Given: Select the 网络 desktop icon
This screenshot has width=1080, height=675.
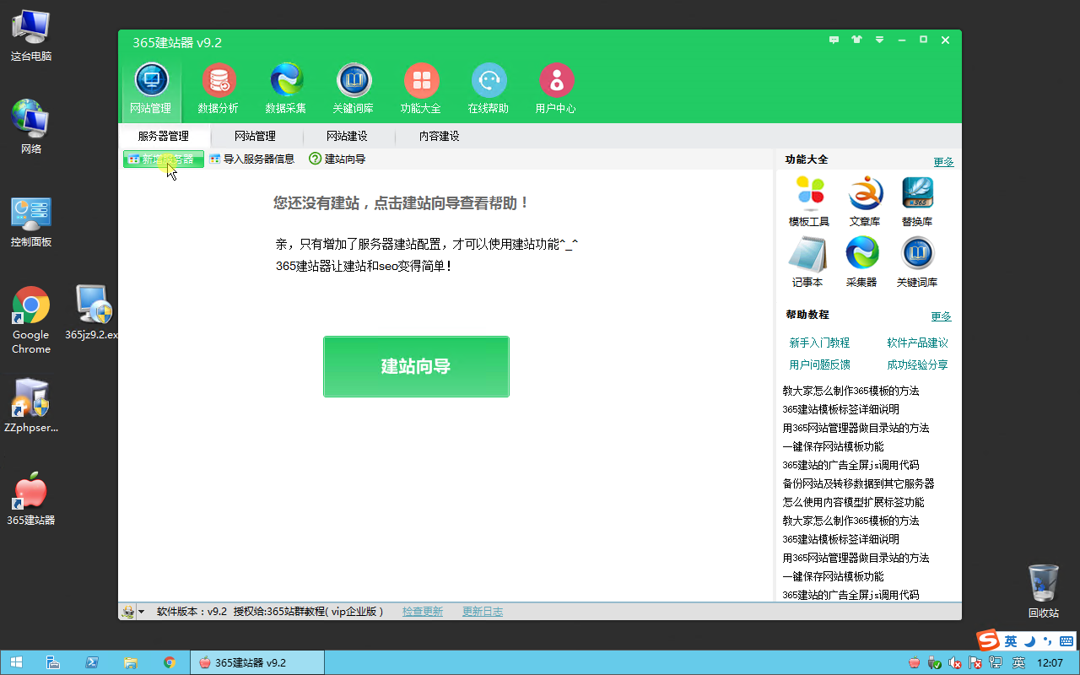Looking at the screenshot, I should coord(31,127).
